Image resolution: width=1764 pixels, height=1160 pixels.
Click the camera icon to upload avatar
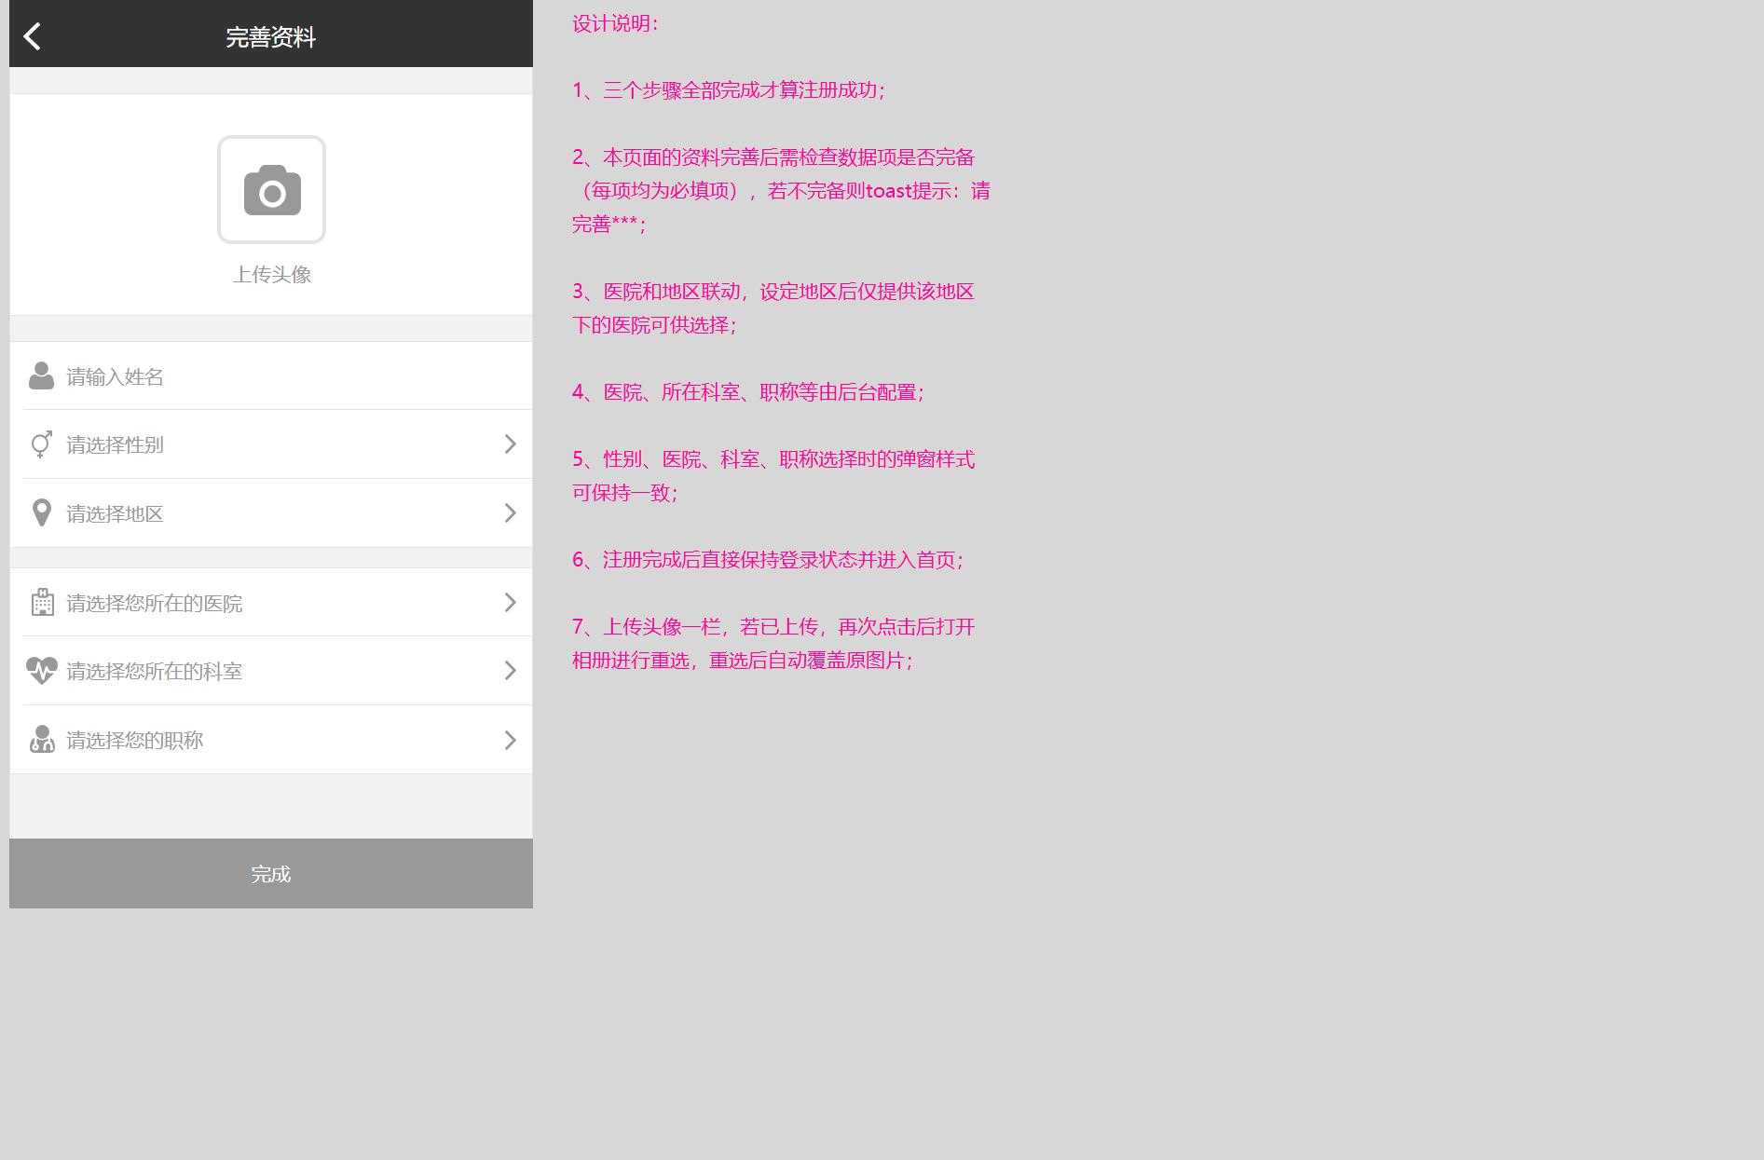(271, 189)
